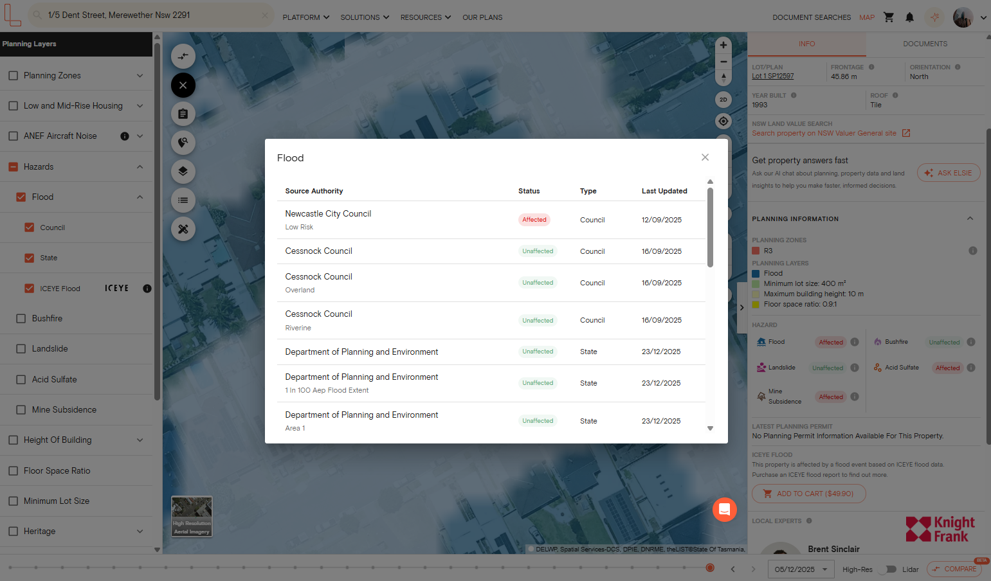
Task: Open the imagery date dropdown 05/12/2025
Action: click(x=801, y=569)
